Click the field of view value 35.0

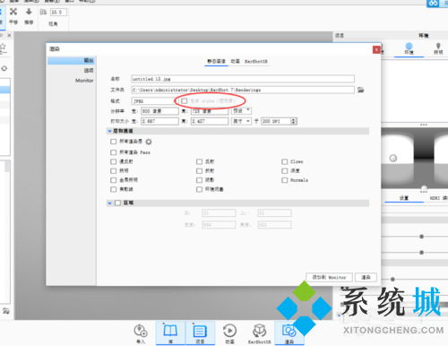click(58, 12)
